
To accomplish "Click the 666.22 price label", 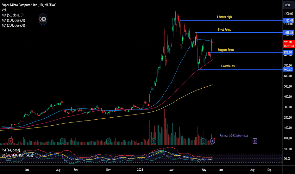I will tap(288, 69).
